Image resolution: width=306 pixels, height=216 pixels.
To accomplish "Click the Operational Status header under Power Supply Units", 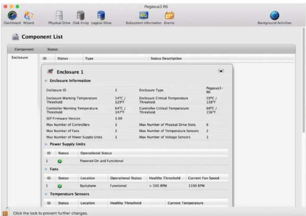I will pos(96,153).
